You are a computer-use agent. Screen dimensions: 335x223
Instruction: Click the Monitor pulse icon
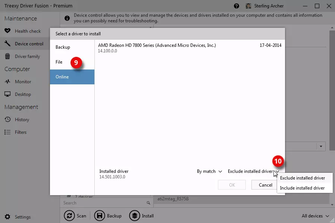tap(7, 81)
